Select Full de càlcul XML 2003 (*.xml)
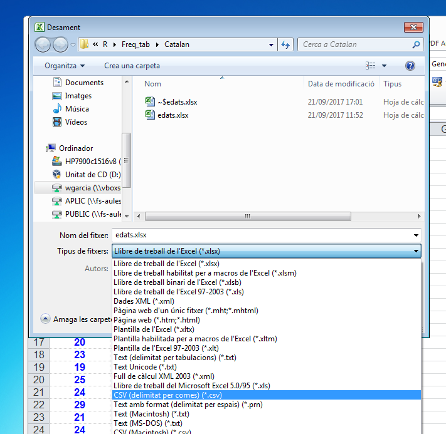Image resolution: width=446 pixels, height=434 pixels. pyautogui.click(x=267, y=376)
